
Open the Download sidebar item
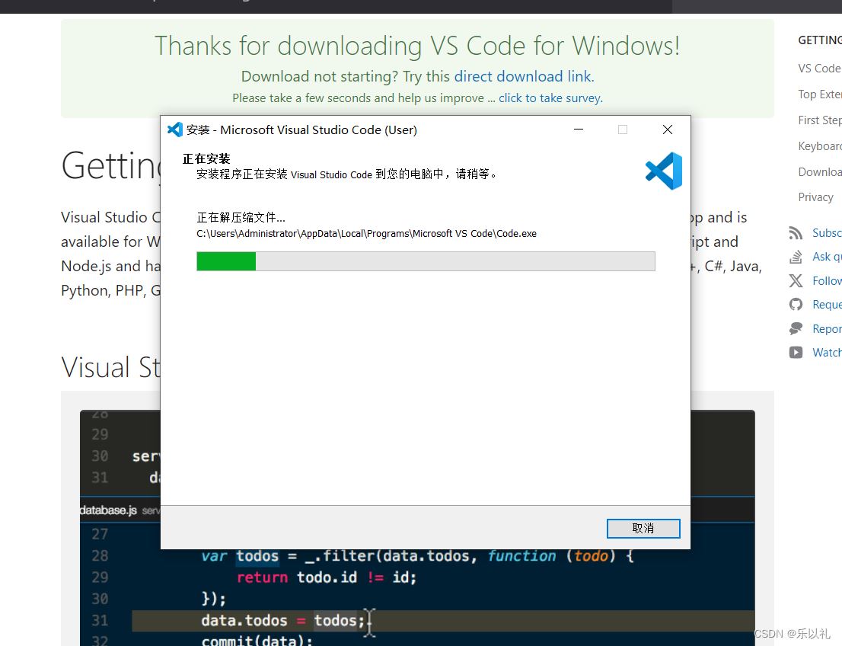[819, 171]
